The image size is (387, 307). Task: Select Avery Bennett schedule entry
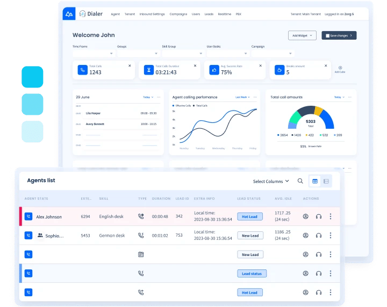click(x=121, y=124)
